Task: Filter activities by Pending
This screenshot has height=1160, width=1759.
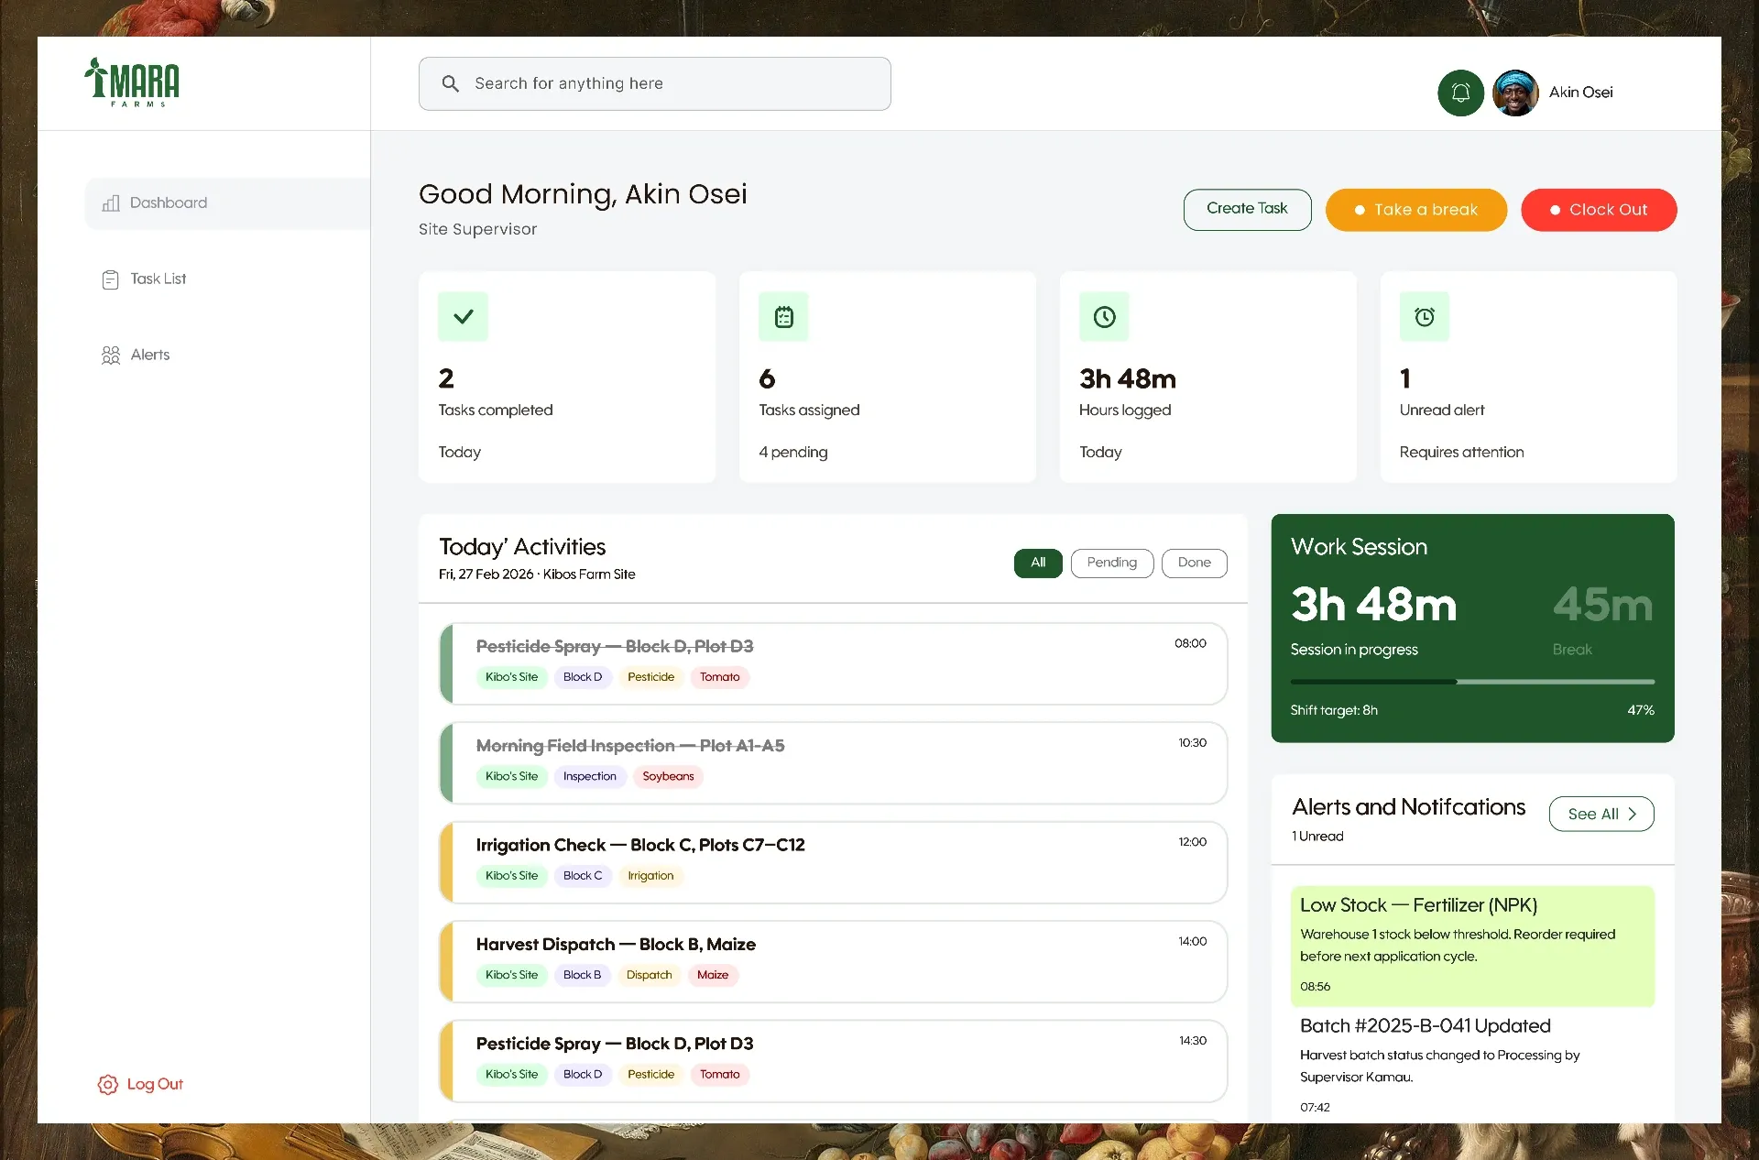Action: point(1111,563)
